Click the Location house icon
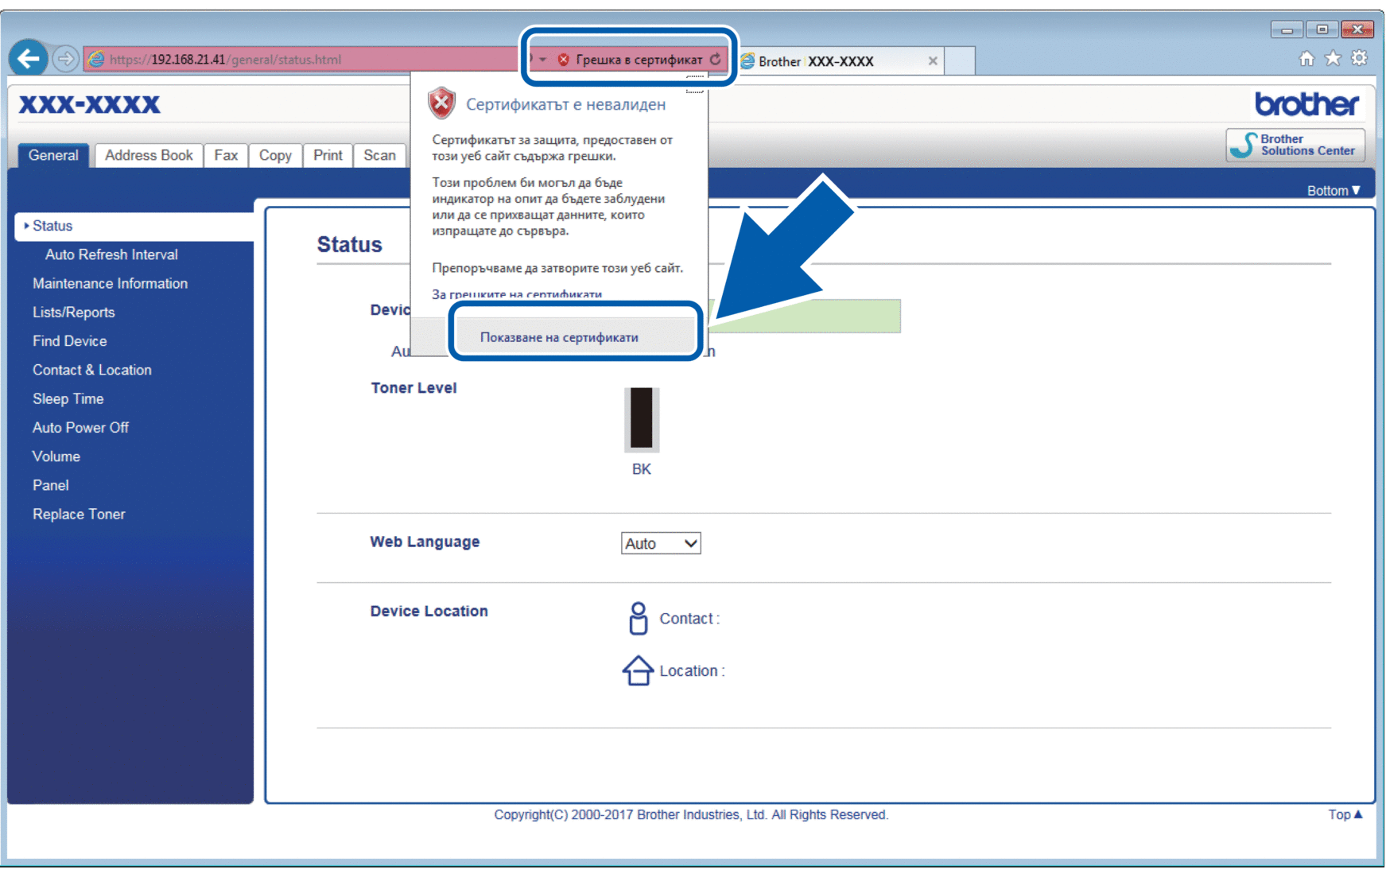This screenshot has width=1386, height=874. [638, 670]
